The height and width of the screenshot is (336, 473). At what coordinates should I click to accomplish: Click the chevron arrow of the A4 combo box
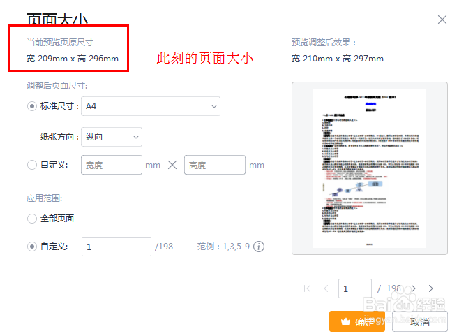click(x=214, y=106)
